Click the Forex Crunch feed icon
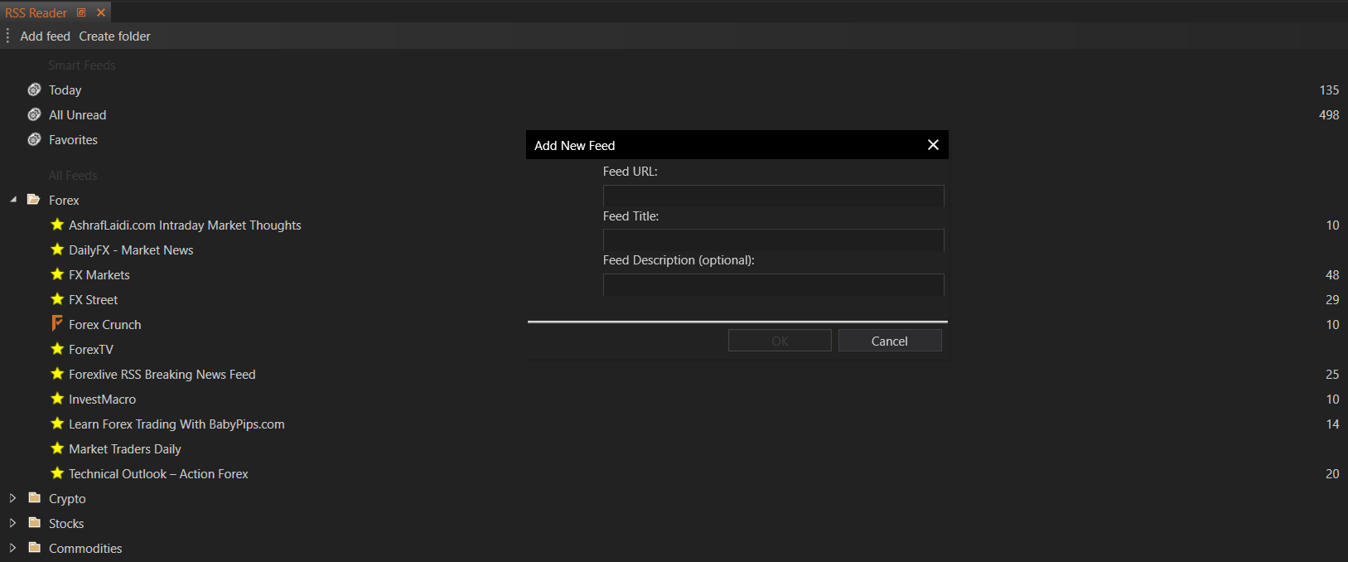The width and height of the screenshot is (1348, 562). tap(57, 323)
